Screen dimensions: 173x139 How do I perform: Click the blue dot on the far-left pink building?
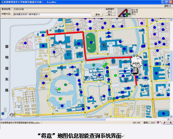click(25, 43)
